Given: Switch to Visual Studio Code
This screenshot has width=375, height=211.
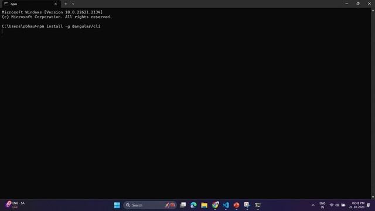Looking at the screenshot, I should coord(226,205).
